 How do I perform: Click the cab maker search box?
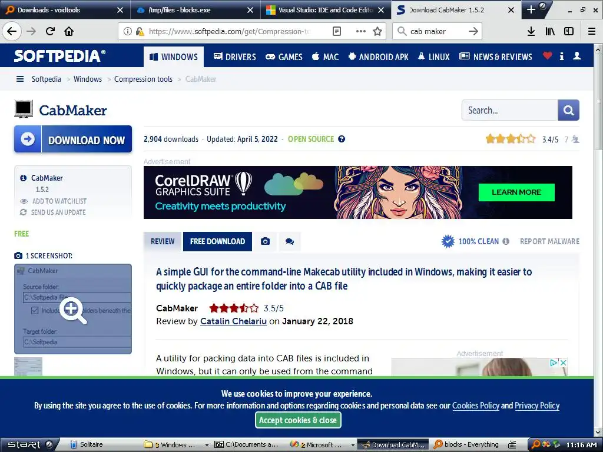(x=436, y=32)
